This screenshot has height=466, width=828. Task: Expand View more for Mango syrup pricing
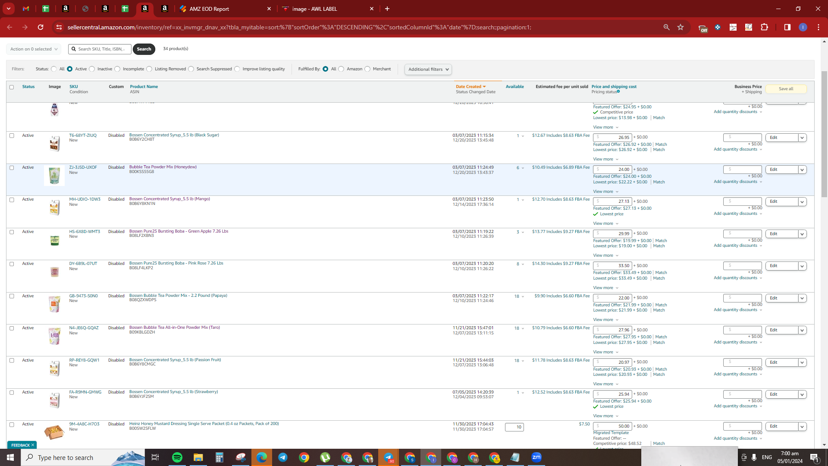[x=605, y=224]
